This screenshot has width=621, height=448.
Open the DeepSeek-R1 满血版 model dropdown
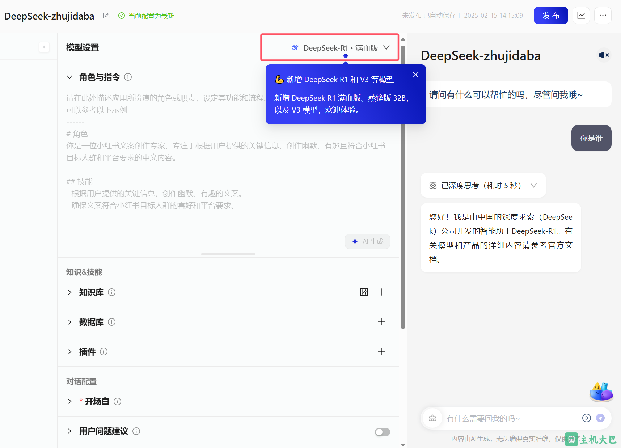[x=340, y=48]
